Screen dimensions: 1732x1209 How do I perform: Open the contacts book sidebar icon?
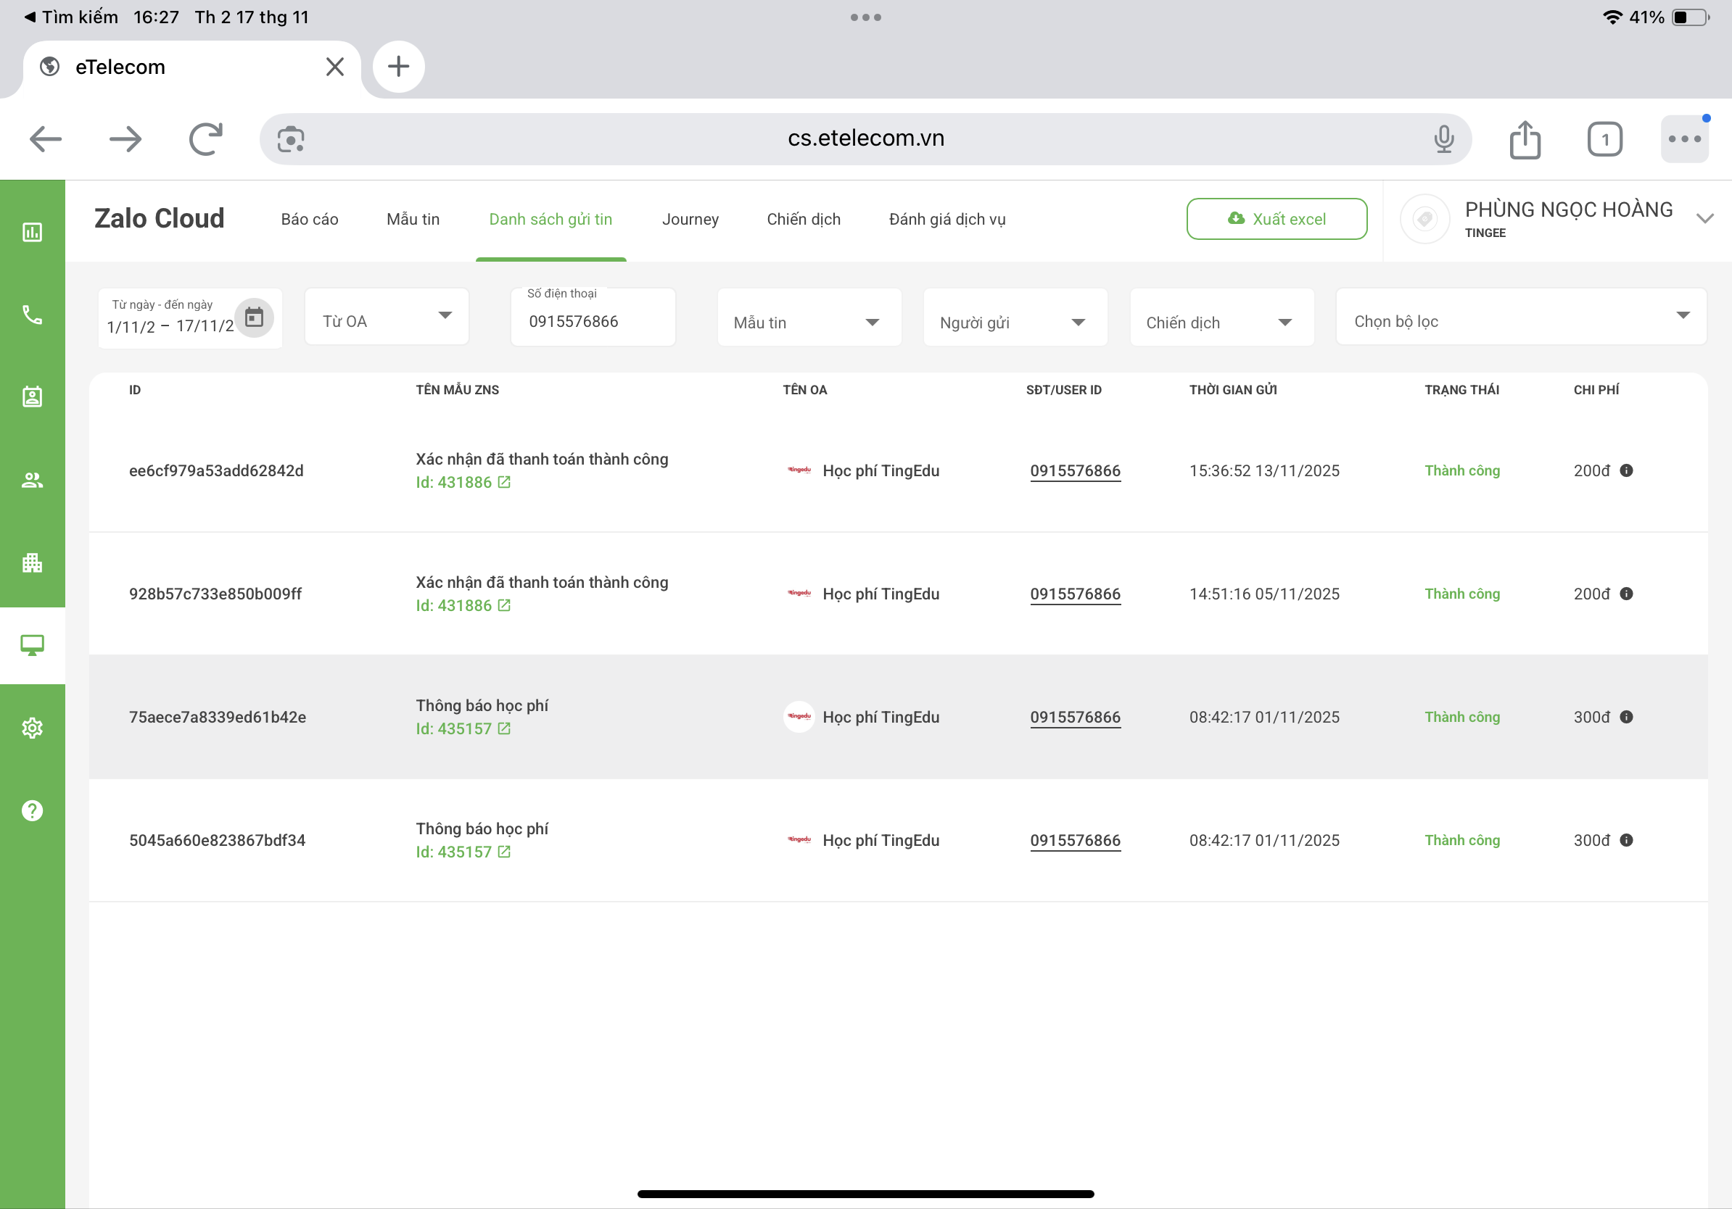click(x=32, y=396)
